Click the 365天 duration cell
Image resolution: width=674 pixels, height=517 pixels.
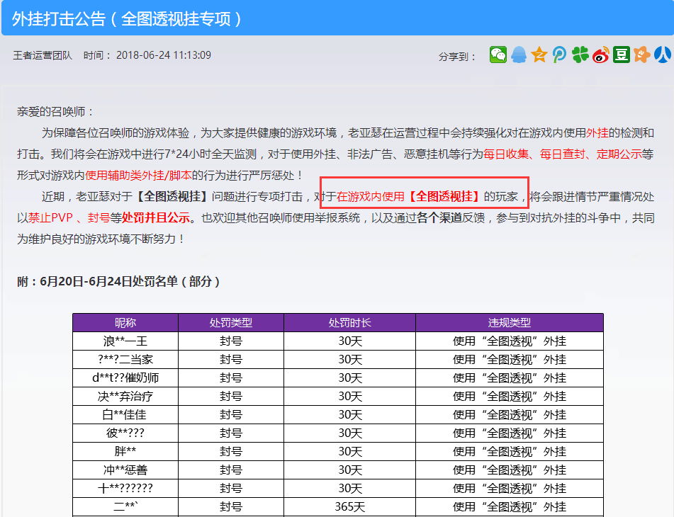pyautogui.click(x=349, y=506)
